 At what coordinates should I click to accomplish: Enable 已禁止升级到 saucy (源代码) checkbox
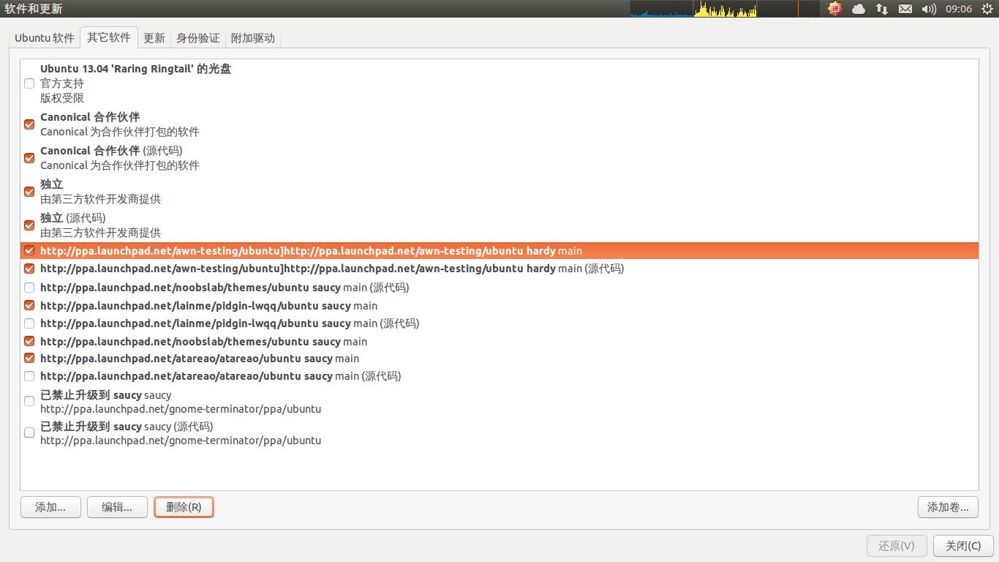point(29,432)
